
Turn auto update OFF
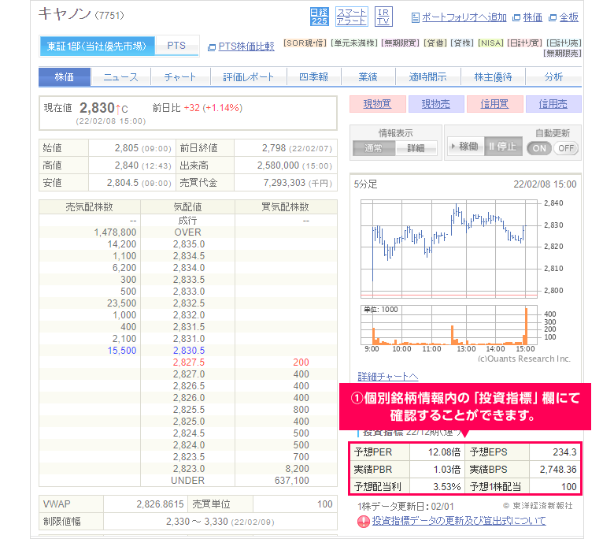566,148
